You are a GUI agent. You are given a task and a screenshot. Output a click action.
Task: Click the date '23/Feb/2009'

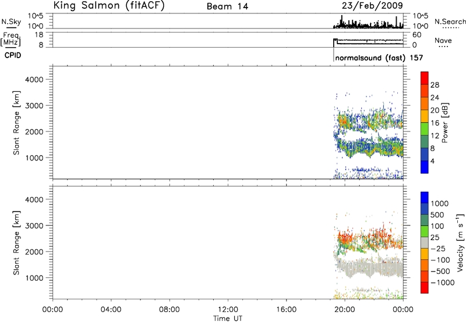pyautogui.click(x=372, y=6)
